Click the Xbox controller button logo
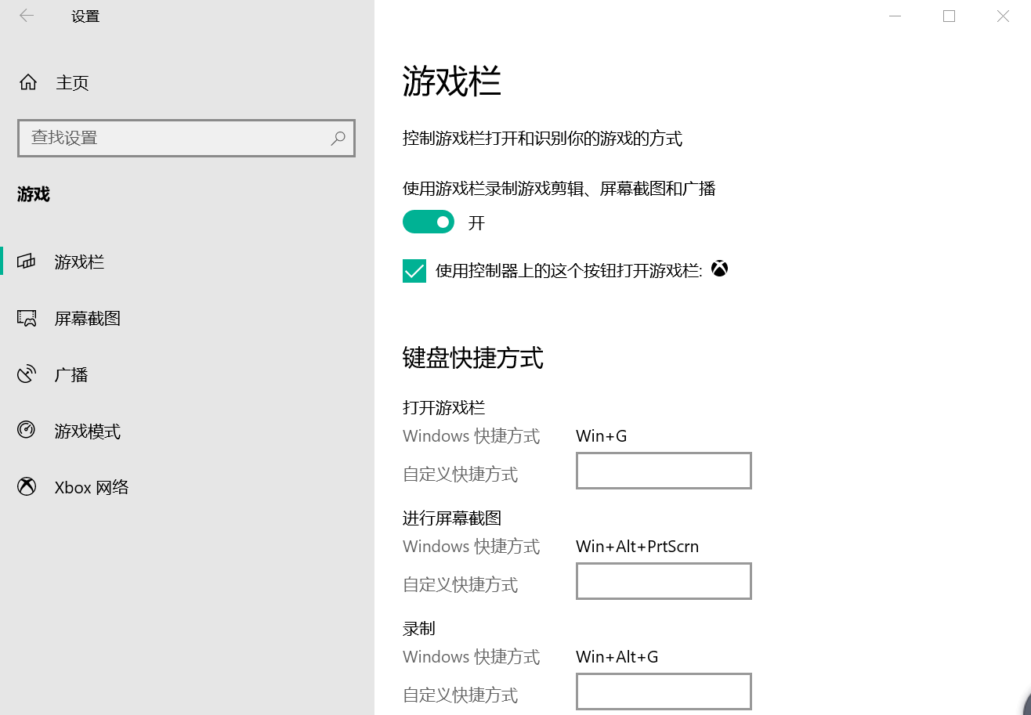 point(719,269)
